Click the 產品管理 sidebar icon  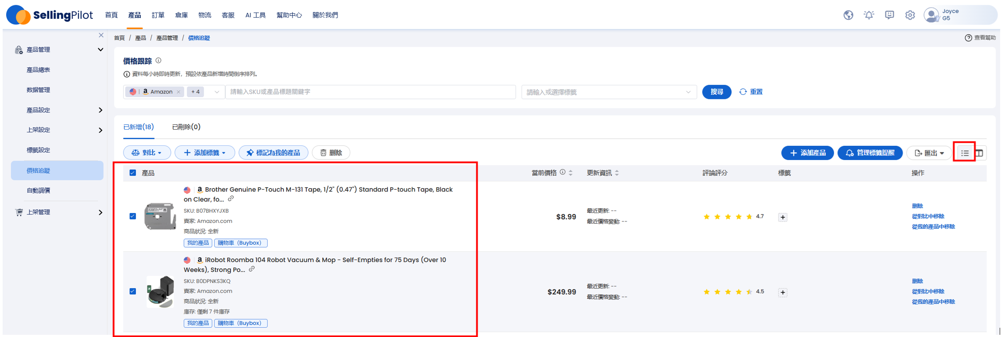(x=18, y=50)
